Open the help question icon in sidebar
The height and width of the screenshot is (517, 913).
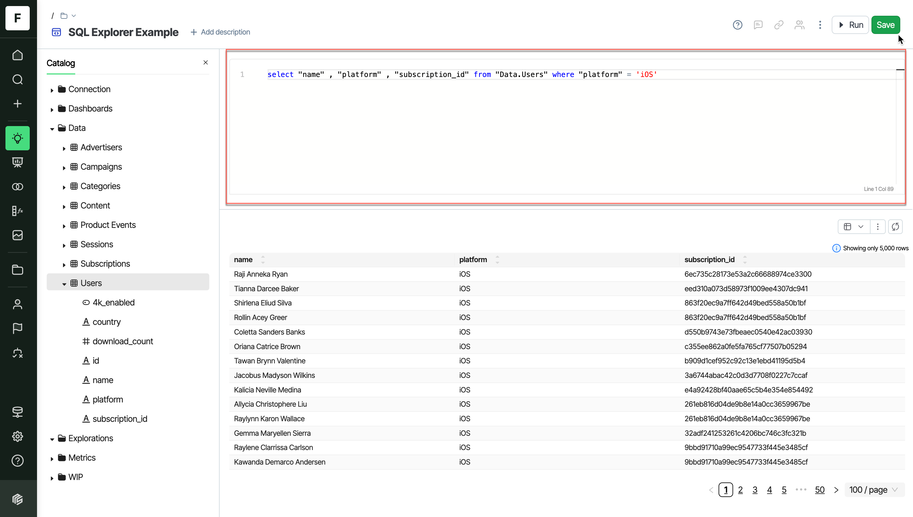(17, 461)
